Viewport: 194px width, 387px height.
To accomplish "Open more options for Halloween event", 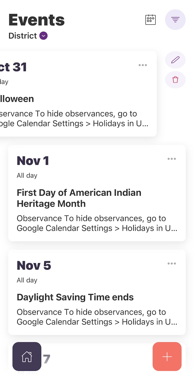I will pyautogui.click(x=143, y=65).
